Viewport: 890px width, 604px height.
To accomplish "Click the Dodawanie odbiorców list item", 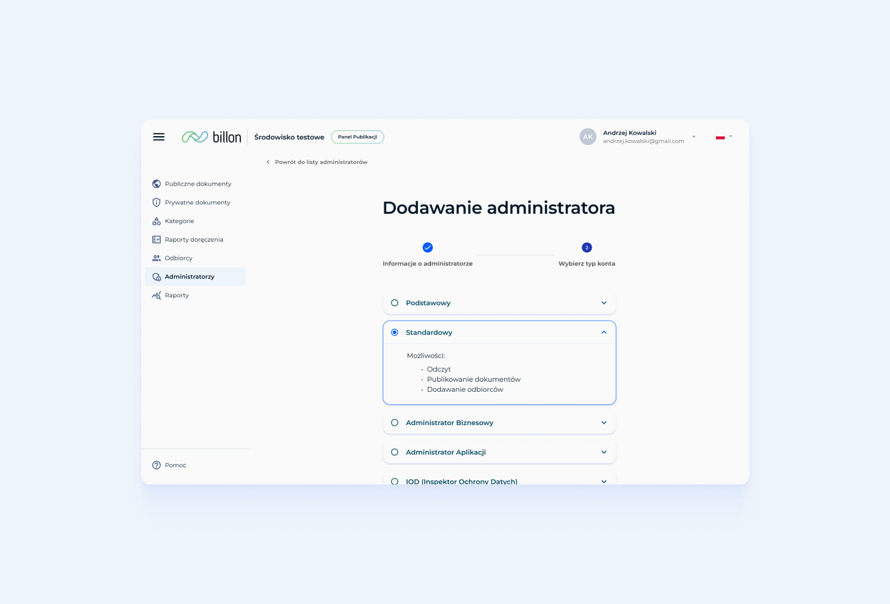I will [465, 390].
